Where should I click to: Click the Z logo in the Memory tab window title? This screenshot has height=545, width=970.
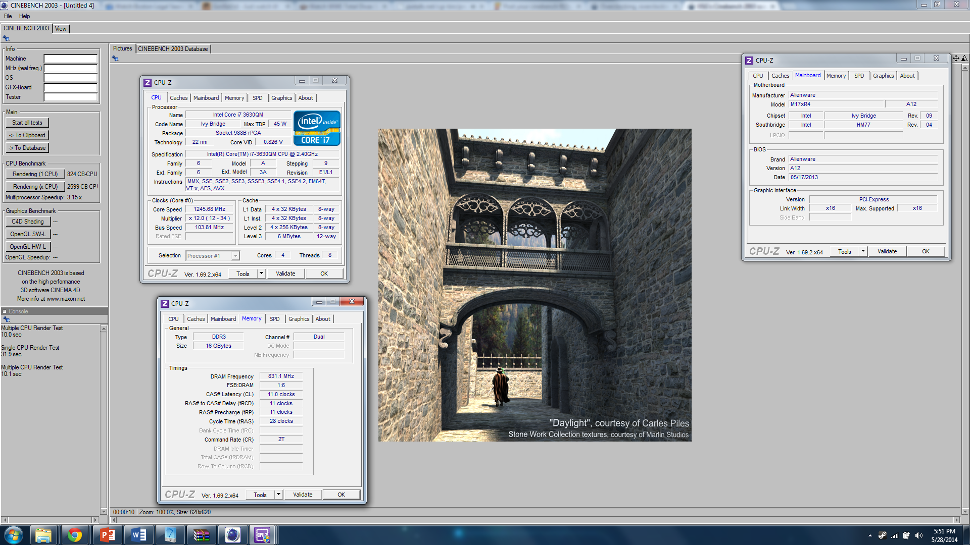165,304
